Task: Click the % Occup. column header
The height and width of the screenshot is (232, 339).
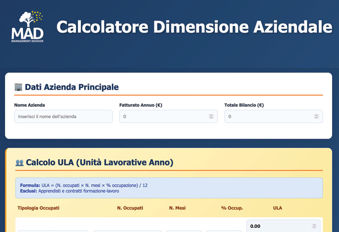Action: [232, 208]
